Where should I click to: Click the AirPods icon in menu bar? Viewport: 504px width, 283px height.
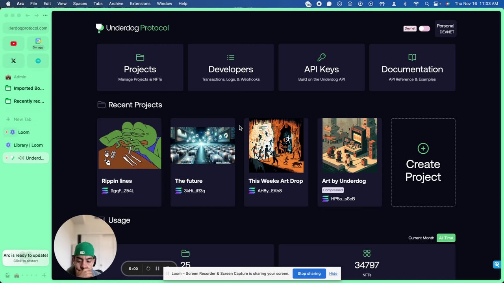381,4
